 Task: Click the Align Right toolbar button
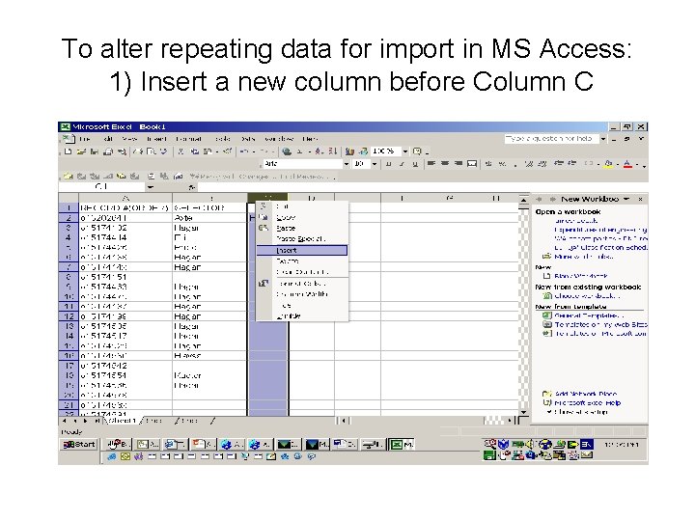click(459, 164)
